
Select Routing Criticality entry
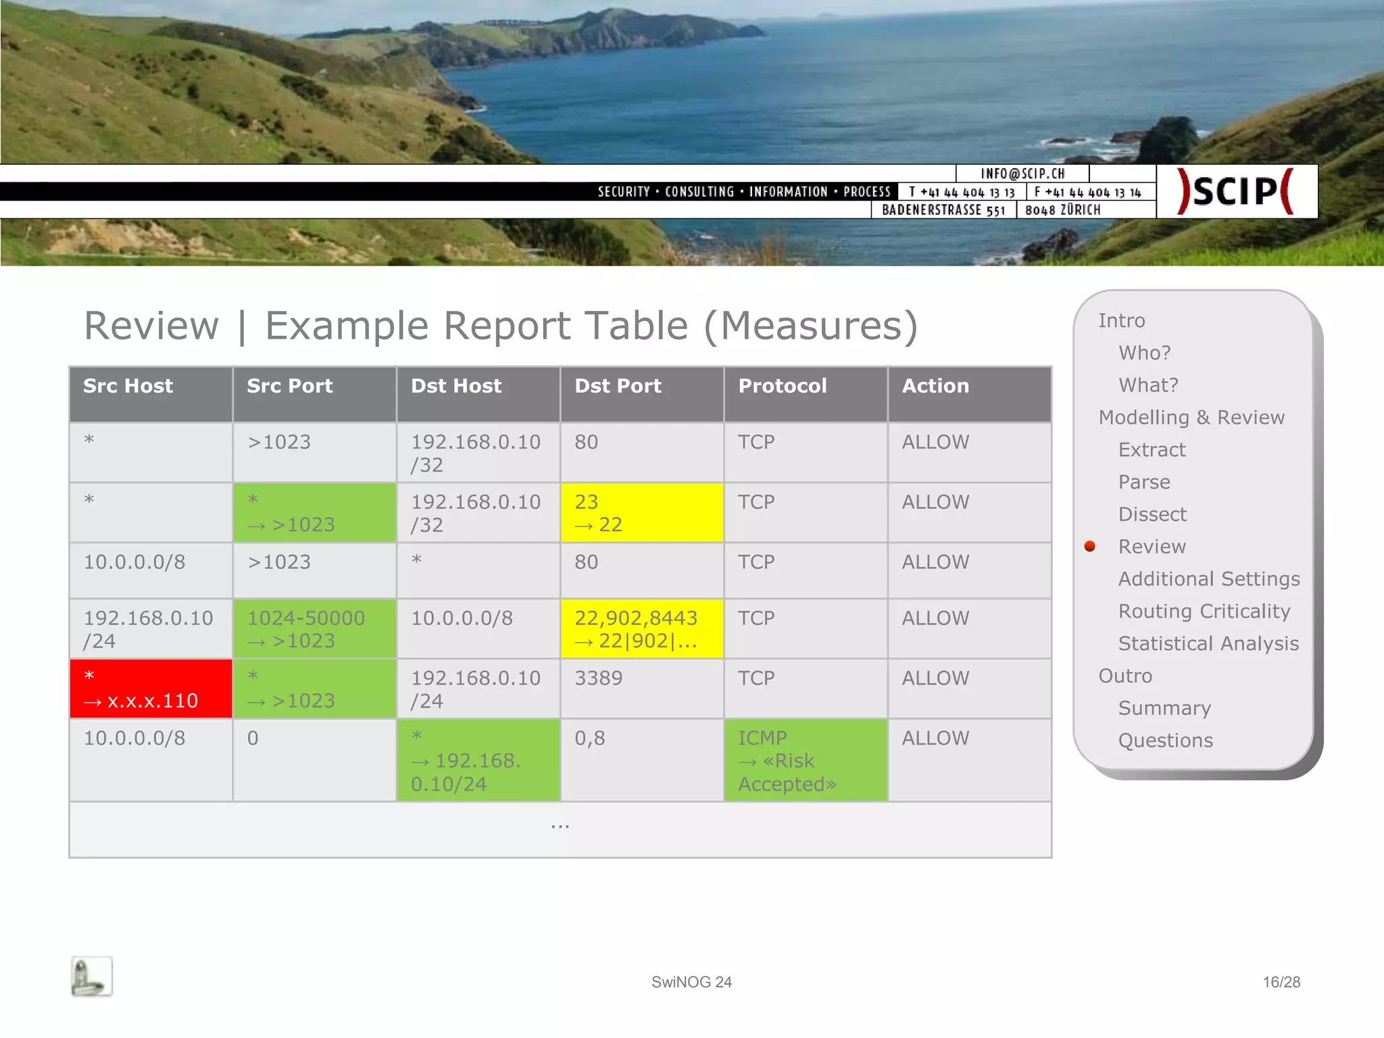(x=1204, y=612)
